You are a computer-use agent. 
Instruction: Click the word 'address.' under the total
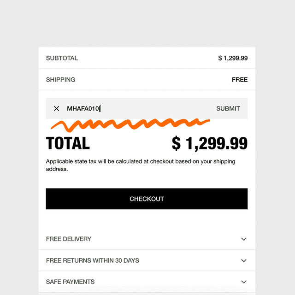[57, 169]
